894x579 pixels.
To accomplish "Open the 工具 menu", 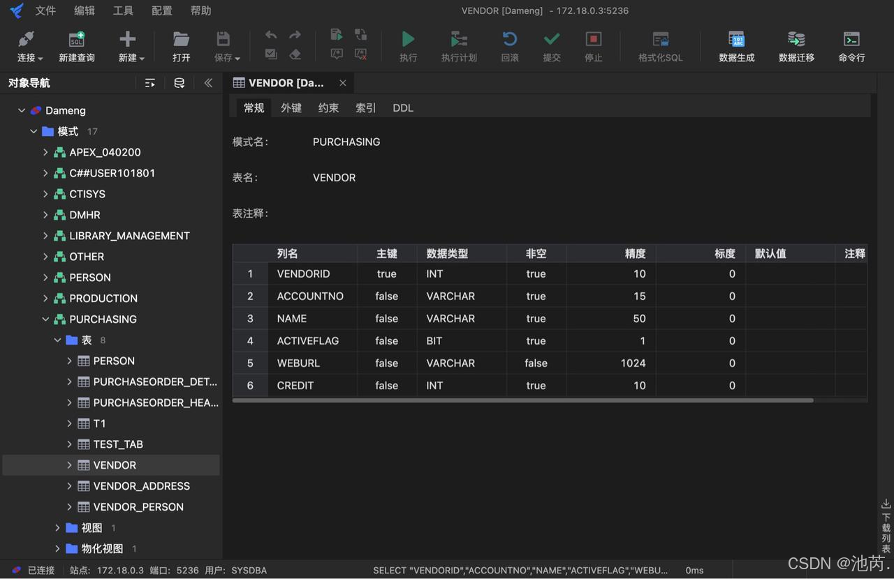I will point(123,10).
